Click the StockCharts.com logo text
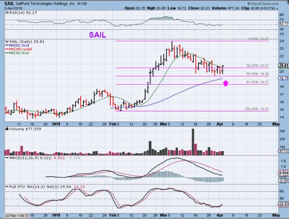The width and height of the screenshot is (289, 219). 263,3
